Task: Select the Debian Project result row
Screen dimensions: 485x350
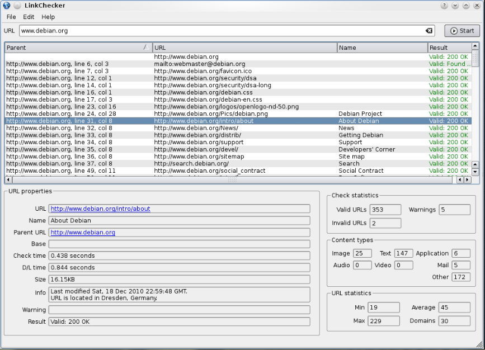Action: coord(224,113)
